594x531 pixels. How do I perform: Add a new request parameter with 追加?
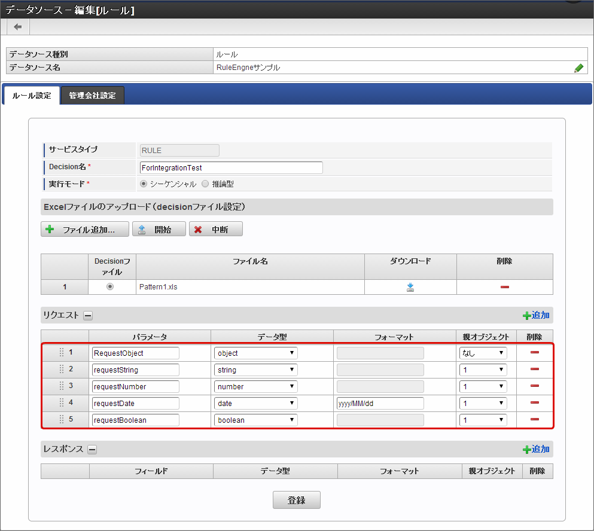point(536,315)
